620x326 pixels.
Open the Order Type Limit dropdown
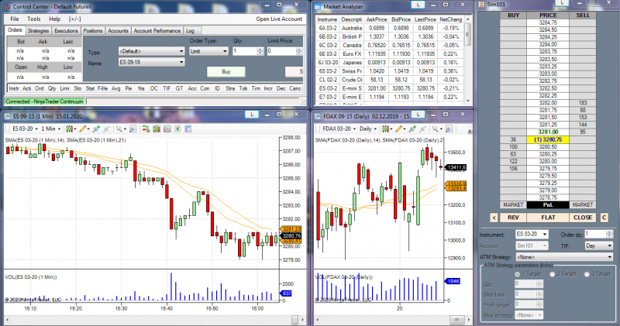(x=208, y=51)
